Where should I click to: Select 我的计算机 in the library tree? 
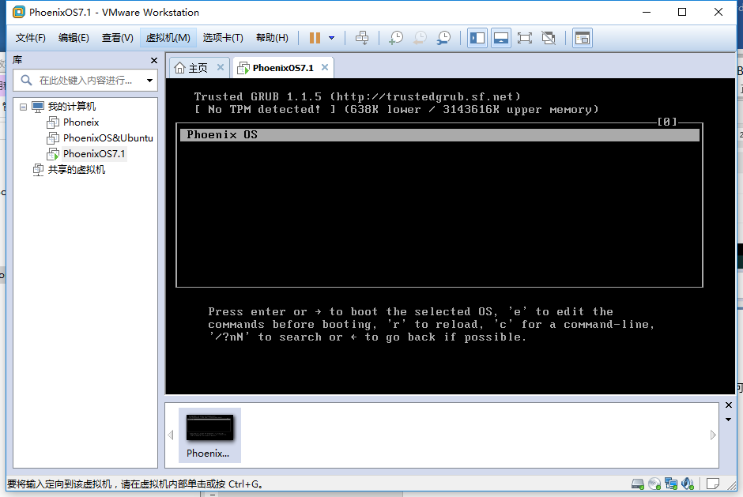[x=72, y=107]
